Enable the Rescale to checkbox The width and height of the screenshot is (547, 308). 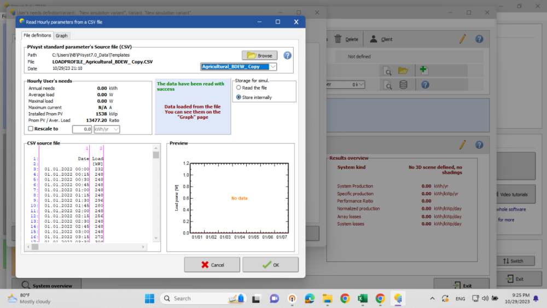click(x=31, y=129)
